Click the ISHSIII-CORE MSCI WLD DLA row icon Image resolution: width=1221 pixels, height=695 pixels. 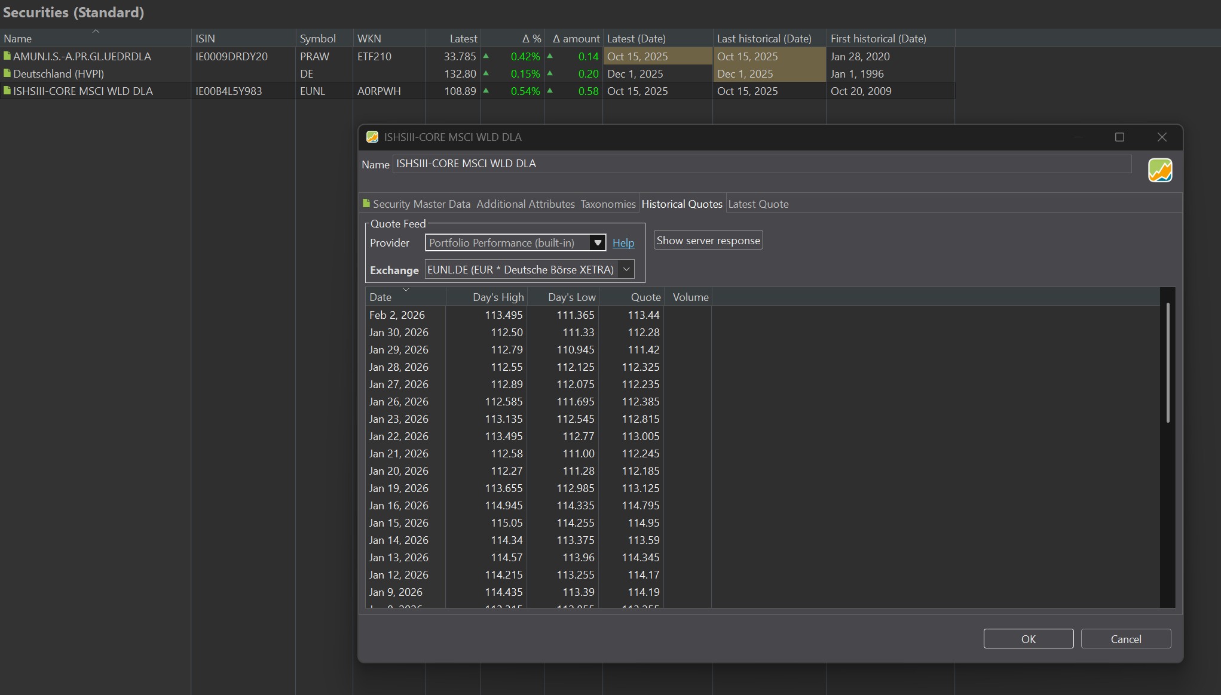(7, 91)
